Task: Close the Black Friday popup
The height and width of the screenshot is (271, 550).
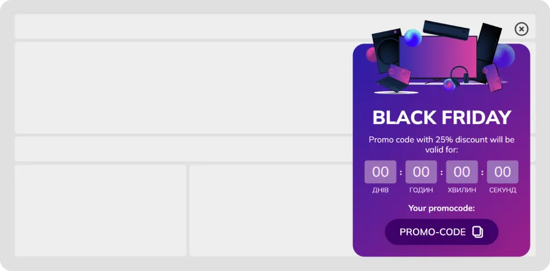Action: 522,29
